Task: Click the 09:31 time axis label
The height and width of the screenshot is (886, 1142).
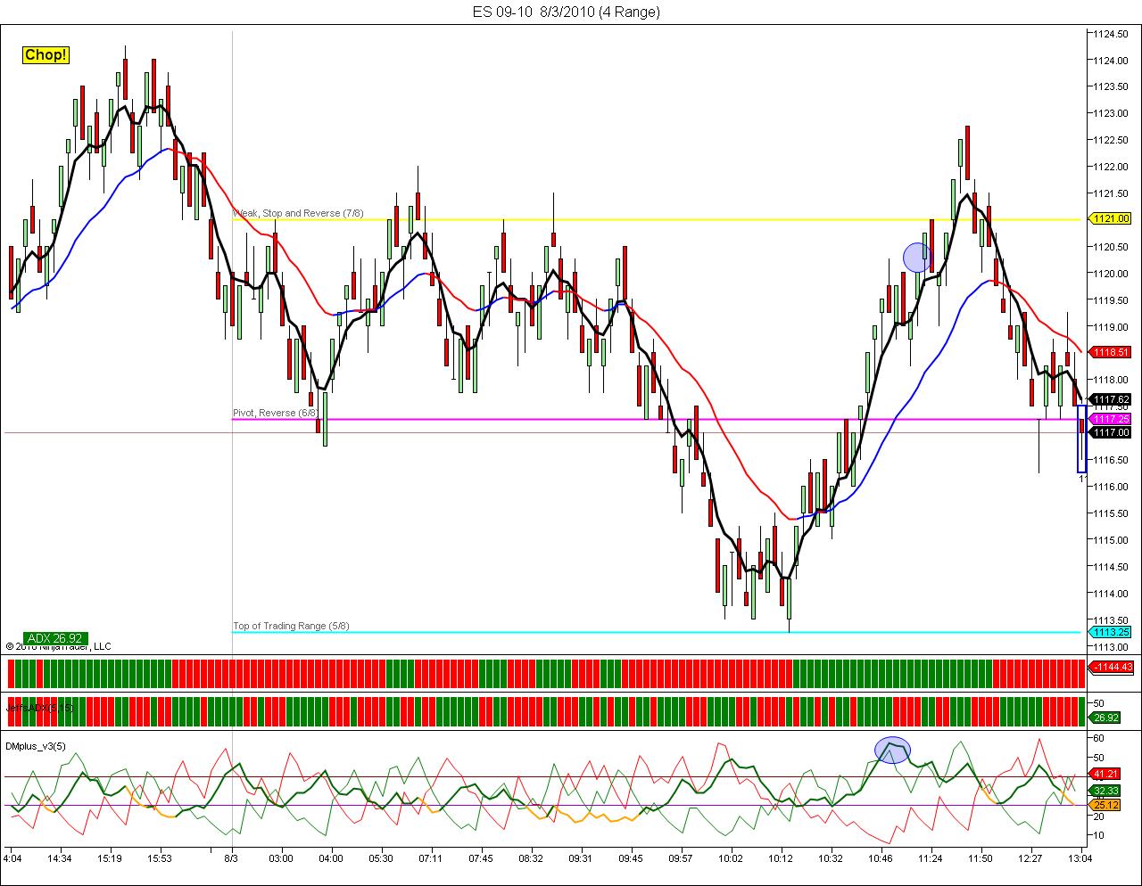Action: (581, 858)
